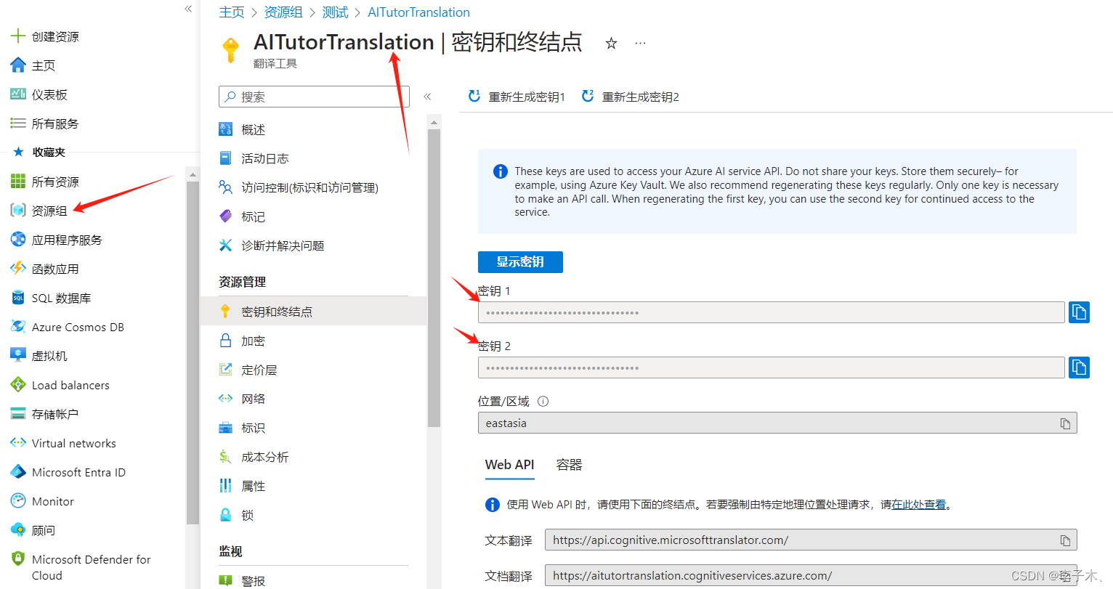Click 显示密钥 to reveal the keys

coord(520,261)
